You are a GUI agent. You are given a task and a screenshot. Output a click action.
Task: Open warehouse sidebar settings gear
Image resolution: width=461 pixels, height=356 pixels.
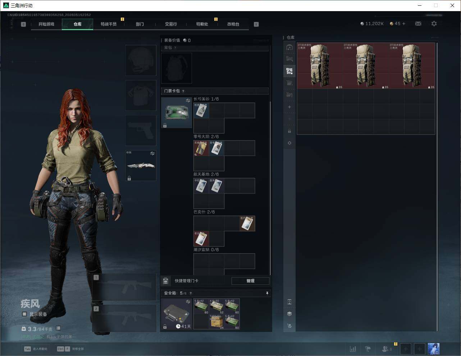pos(289,143)
